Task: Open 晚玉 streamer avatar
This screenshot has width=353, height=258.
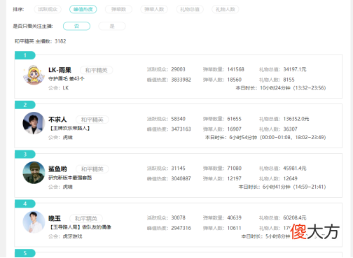Action: 34,222
